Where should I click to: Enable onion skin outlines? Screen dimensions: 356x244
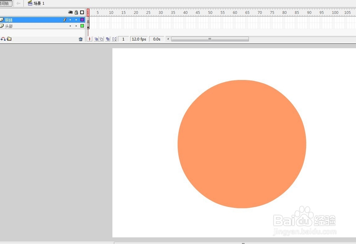pyautogui.click(x=101, y=39)
